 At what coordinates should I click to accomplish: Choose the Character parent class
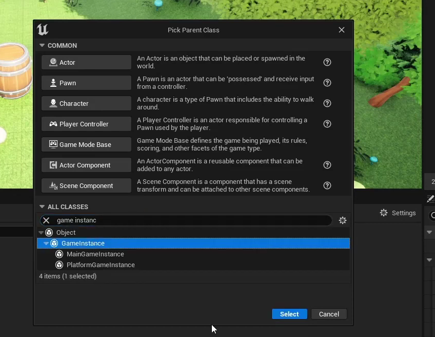(x=86, y=103)
